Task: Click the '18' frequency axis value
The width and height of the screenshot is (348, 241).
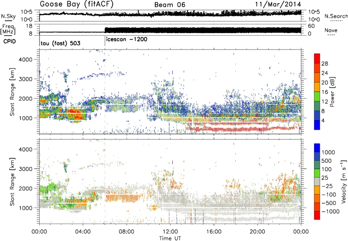Action: [x=29, y=26]
